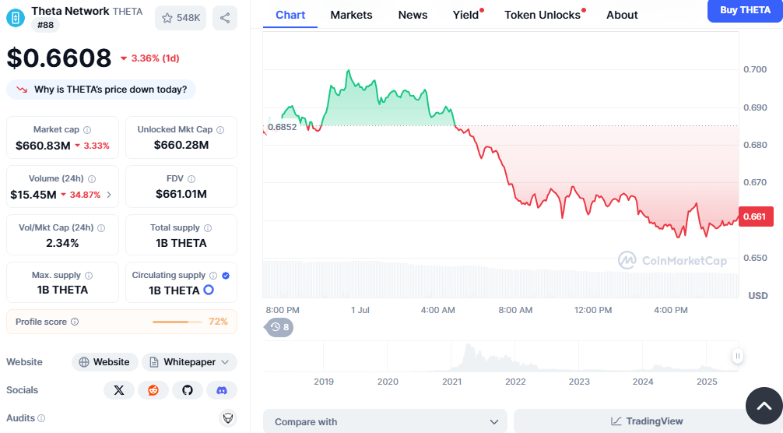
Task: Click the Profile score progress bar
Action: [177, 322]
